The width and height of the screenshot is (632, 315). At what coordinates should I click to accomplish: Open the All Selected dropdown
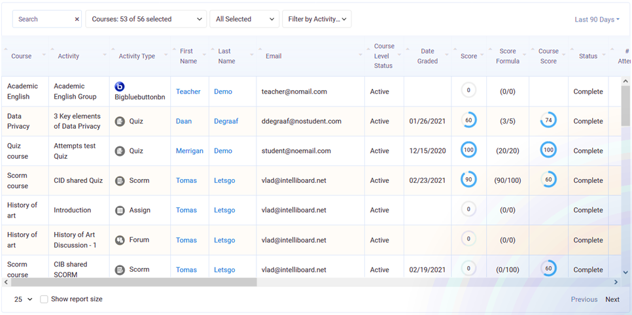tap(244, 19)
